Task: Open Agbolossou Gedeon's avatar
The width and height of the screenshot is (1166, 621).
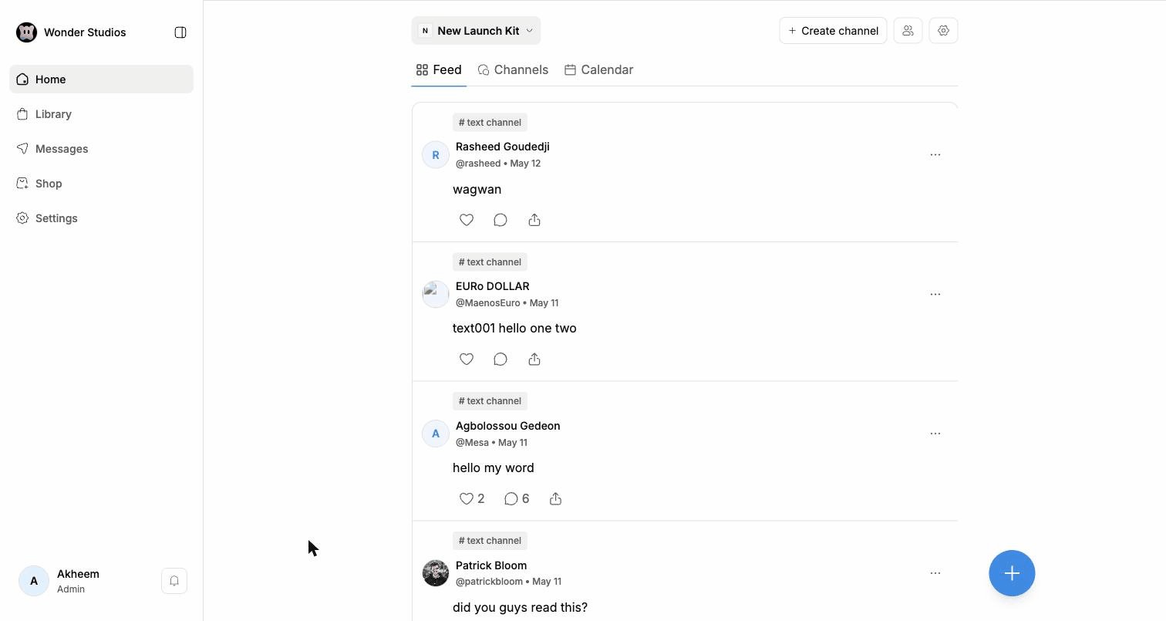Action: coord(436,434)
